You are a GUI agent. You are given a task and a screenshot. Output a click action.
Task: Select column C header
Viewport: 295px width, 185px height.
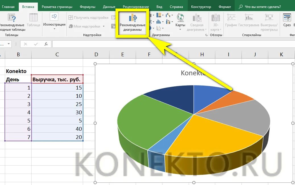pyautogui.click(x=57, y=55)
